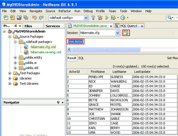Click the Debug Main Project icon

tap(113, 18)
